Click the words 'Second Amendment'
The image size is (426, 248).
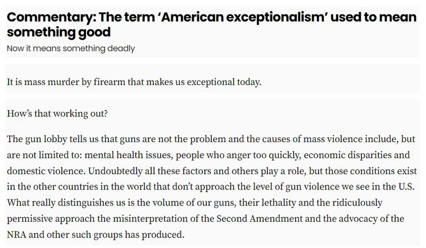pyautogui.click(x=259, y=218)
